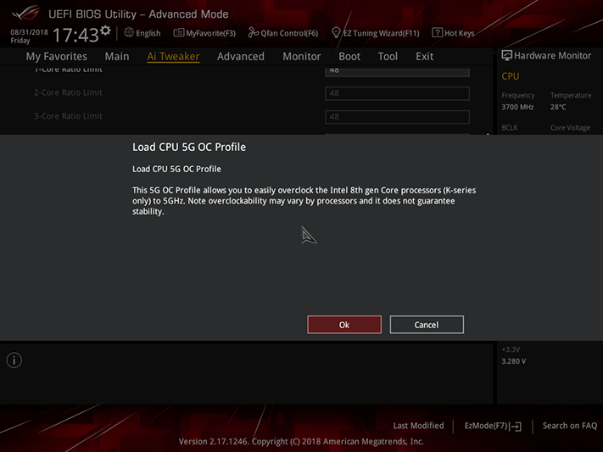This screenshot has height=452, width=603.
Task: Click the 3700 MHz frequency value
Action: click(517, 108)
